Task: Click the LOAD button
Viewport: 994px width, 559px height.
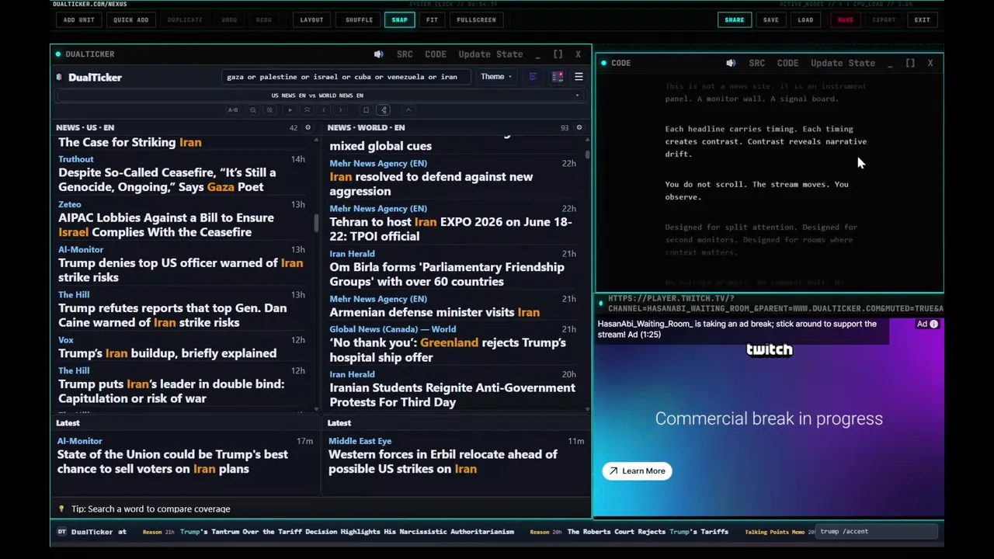Action: click(x=805, y=19)
